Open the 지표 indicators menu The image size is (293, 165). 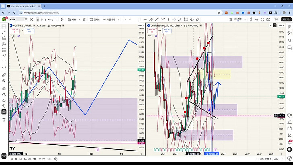(x=72, y=19)
